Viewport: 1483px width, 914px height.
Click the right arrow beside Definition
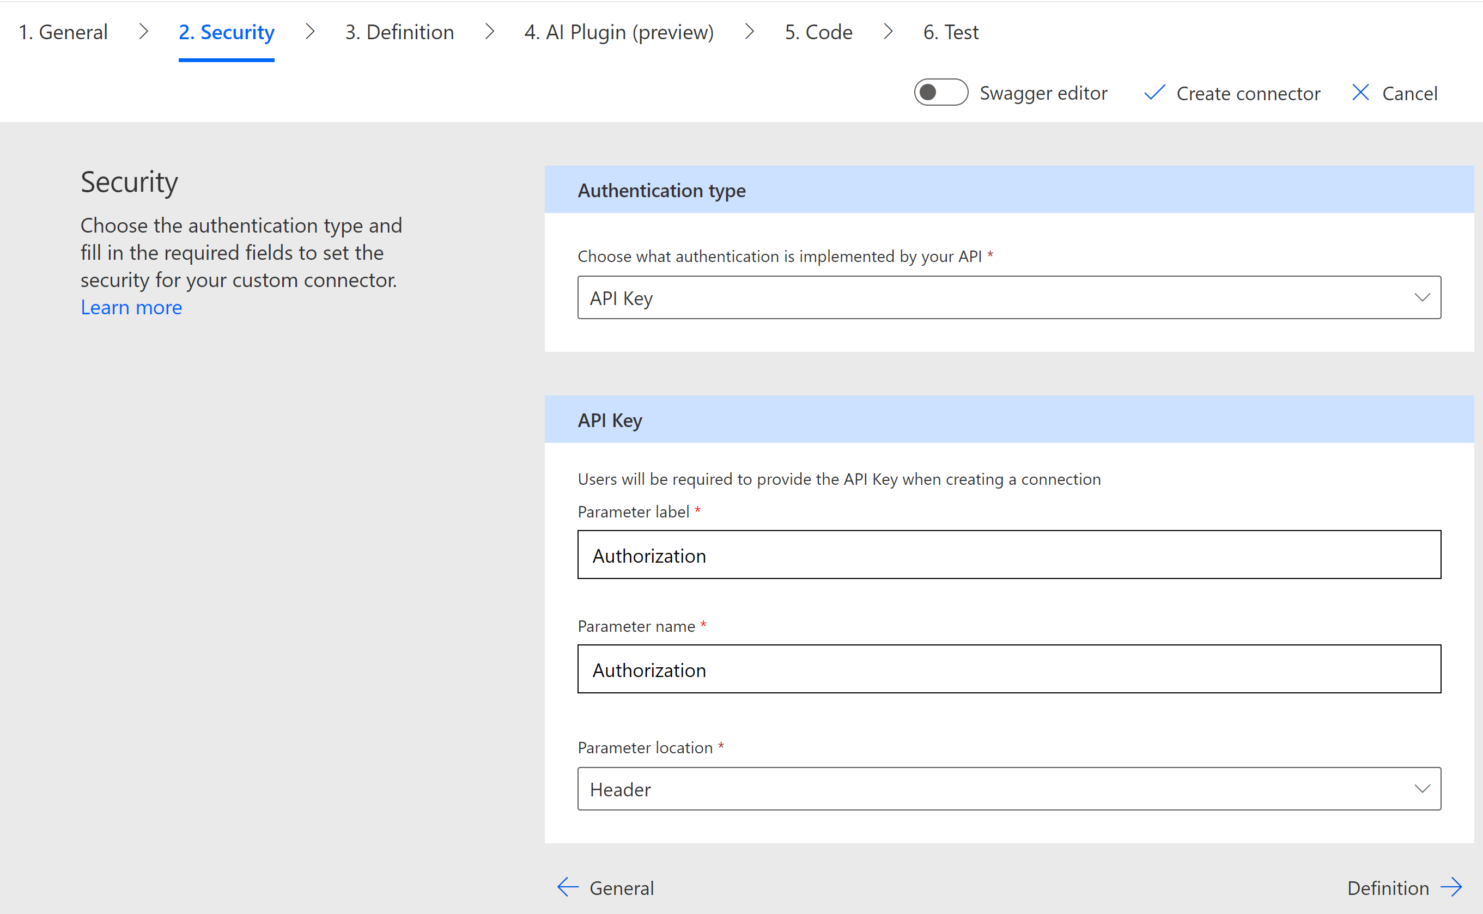coord(1451,887)
